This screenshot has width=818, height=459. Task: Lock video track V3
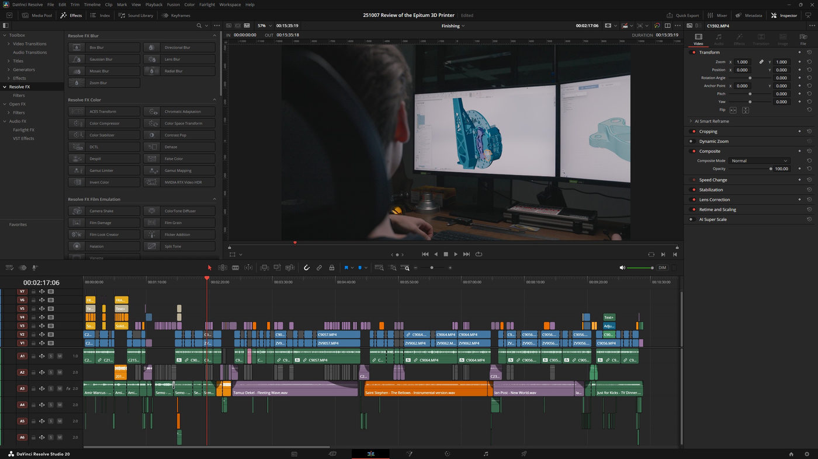click(33, 325)
